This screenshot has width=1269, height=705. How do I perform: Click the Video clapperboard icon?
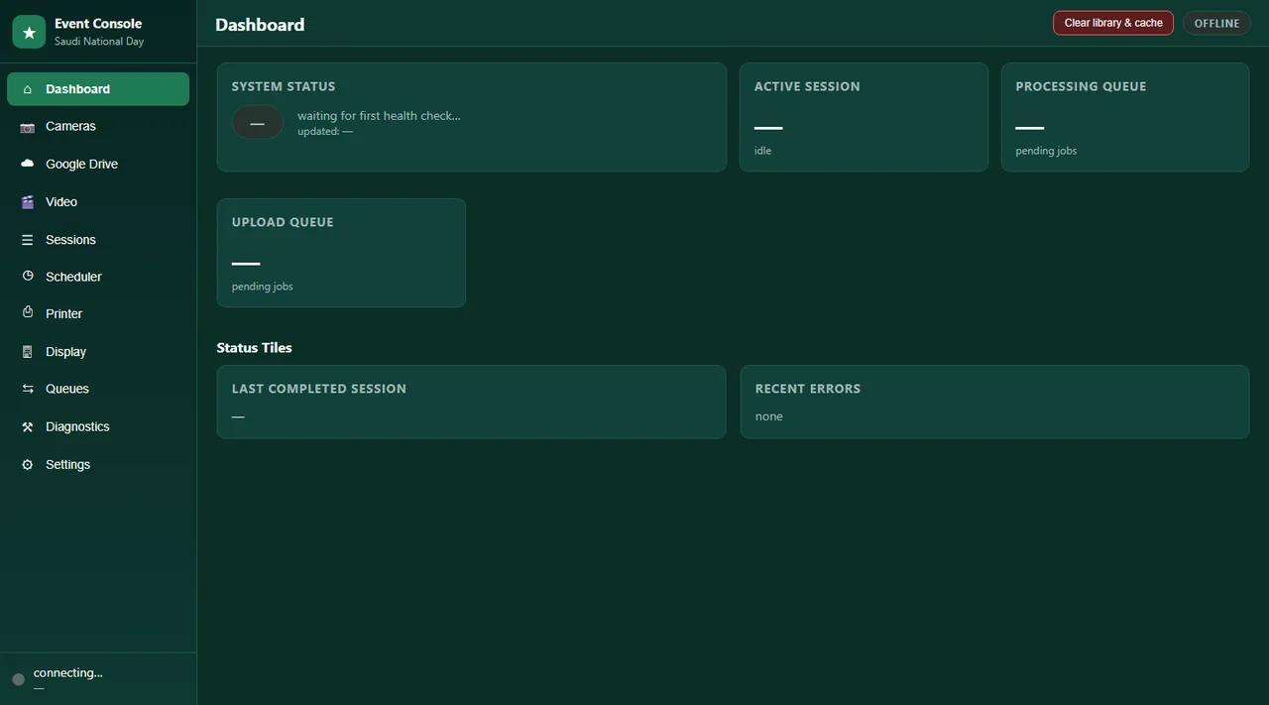(x=27, y=202)
